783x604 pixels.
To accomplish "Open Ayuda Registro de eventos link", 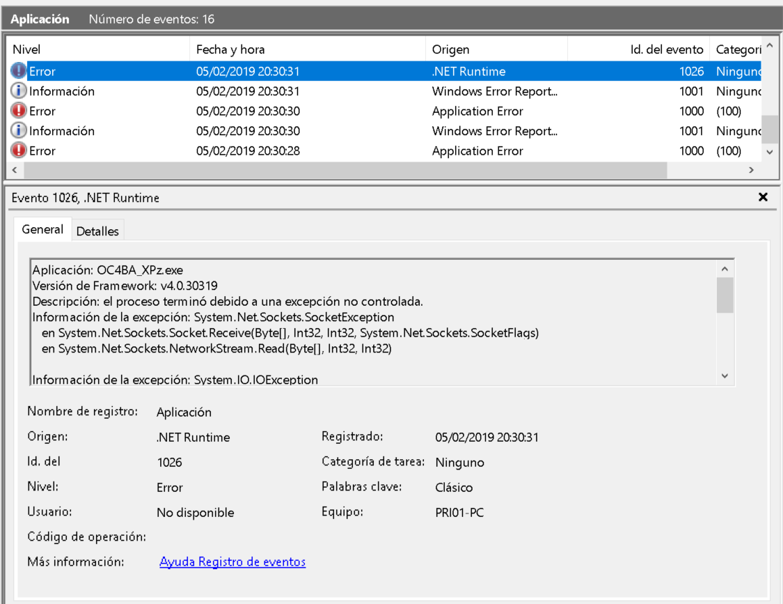I will coord(232,562).
